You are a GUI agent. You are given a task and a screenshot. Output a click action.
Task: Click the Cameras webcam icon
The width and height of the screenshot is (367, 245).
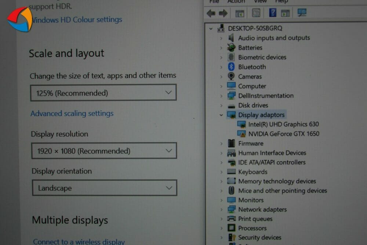(x=231, y=76)
